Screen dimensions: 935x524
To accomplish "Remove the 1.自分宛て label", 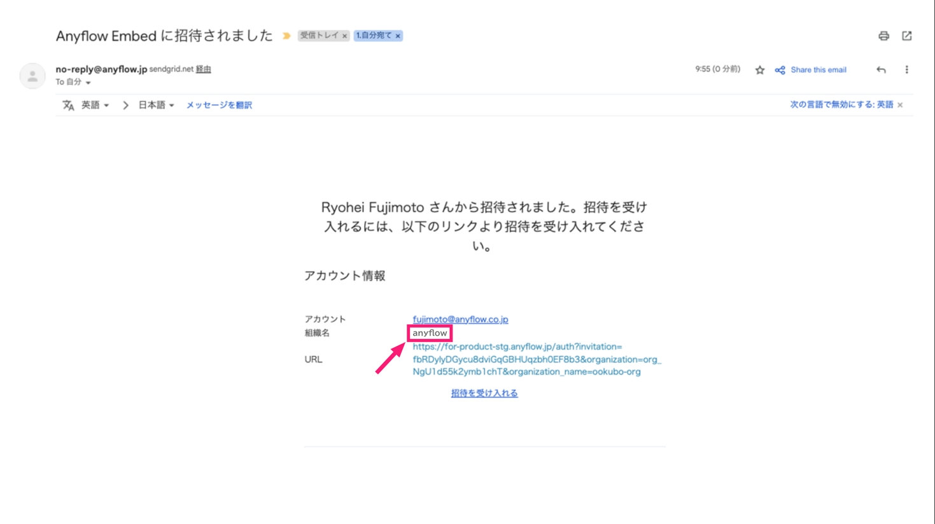I will click(x=398, y=36).
